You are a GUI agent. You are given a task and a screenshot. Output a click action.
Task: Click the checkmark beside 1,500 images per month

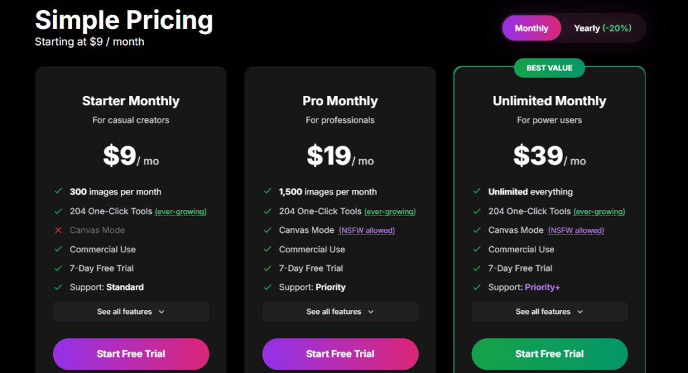click(x=267, y=192)
